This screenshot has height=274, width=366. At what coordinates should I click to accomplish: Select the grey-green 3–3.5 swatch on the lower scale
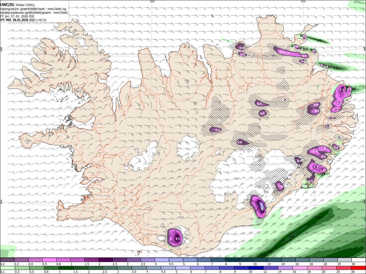124,268
